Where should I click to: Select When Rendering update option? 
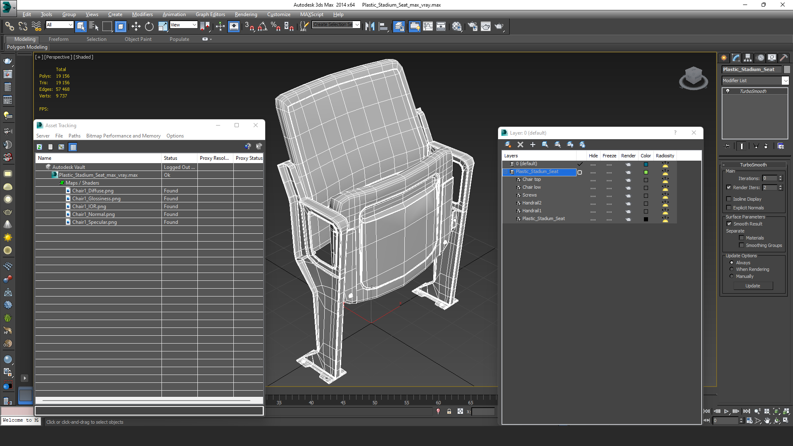[731, 269]
